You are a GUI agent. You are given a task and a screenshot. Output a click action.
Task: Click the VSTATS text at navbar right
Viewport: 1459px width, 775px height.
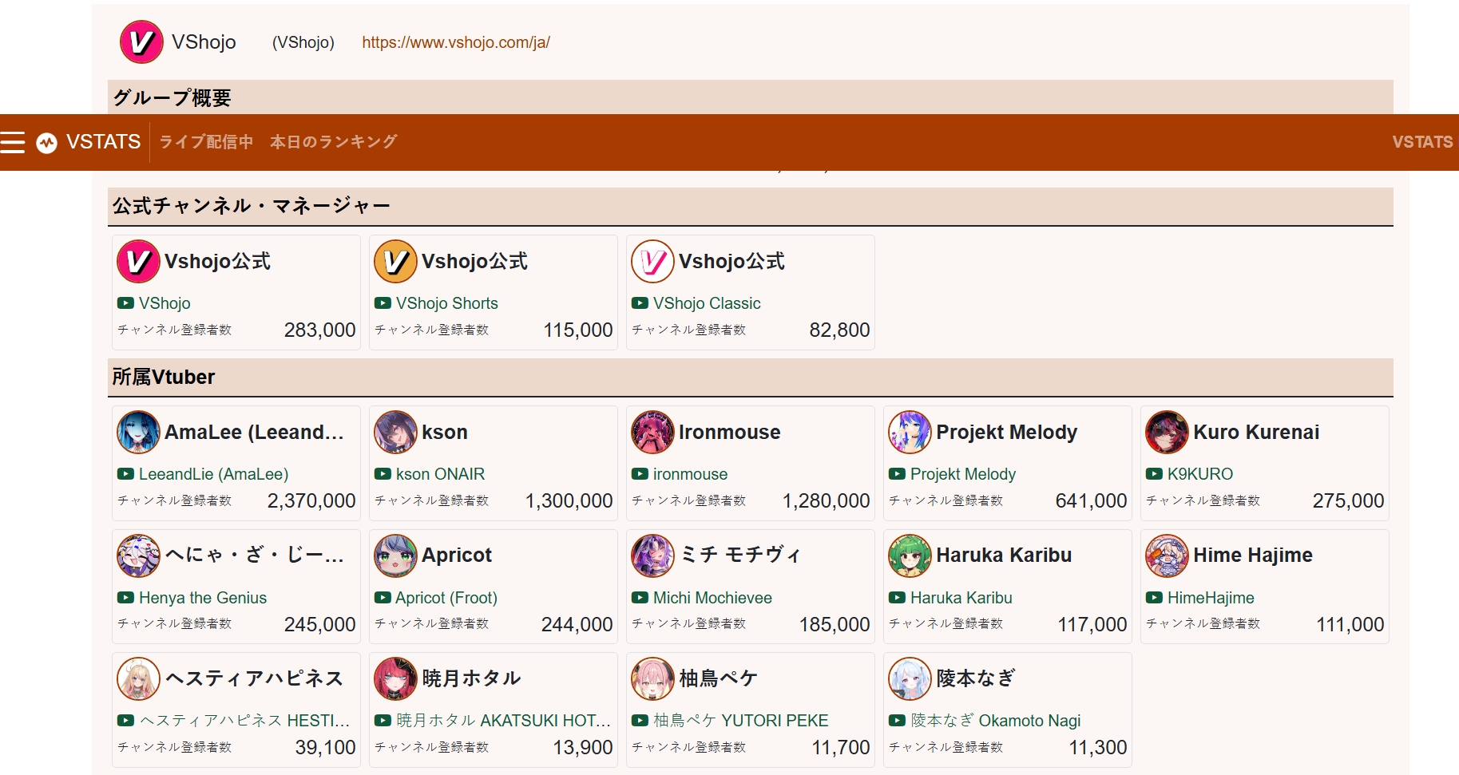tap(1422, 142)
